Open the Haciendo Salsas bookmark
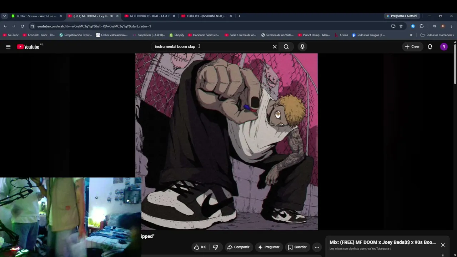The height and width of the screenshot is (257, 457). click(x=204, y=35)
